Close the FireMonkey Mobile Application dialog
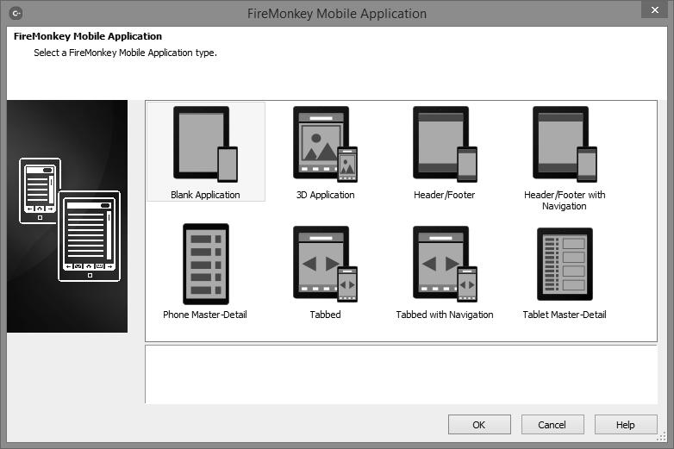Viewport: 674px width, 449px height. (x=655, y=9)
